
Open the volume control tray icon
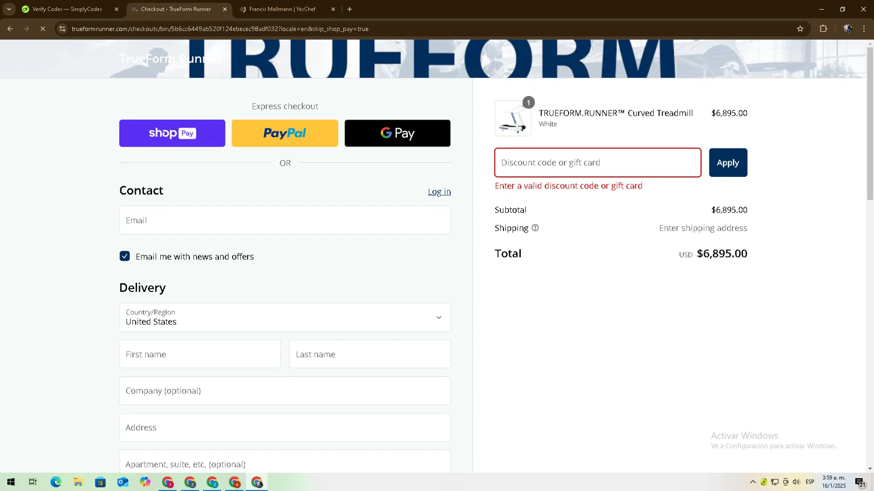[796, 482]
